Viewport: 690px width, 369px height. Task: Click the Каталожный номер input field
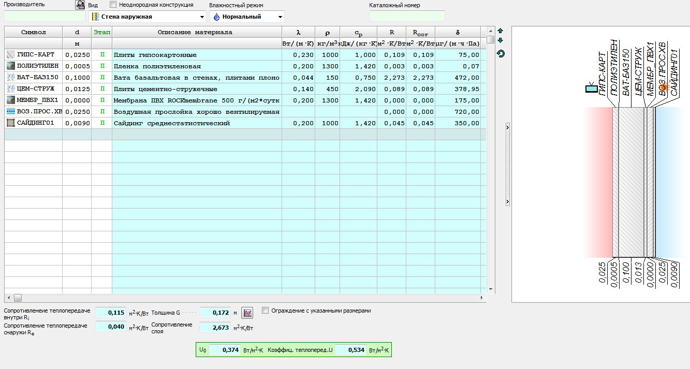coord(407,16)
